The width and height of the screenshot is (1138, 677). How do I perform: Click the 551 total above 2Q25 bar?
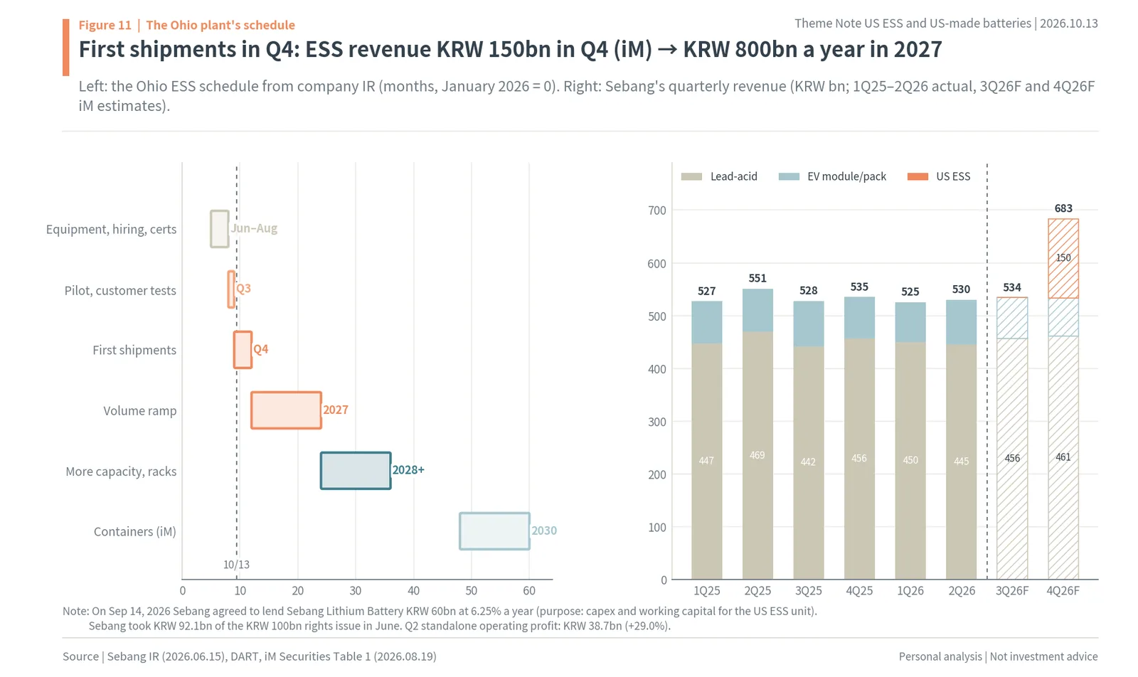pos(757,278)
